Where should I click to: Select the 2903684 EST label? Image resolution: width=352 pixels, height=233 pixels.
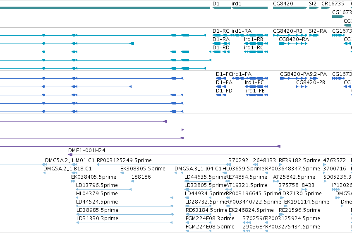(254, 227)
